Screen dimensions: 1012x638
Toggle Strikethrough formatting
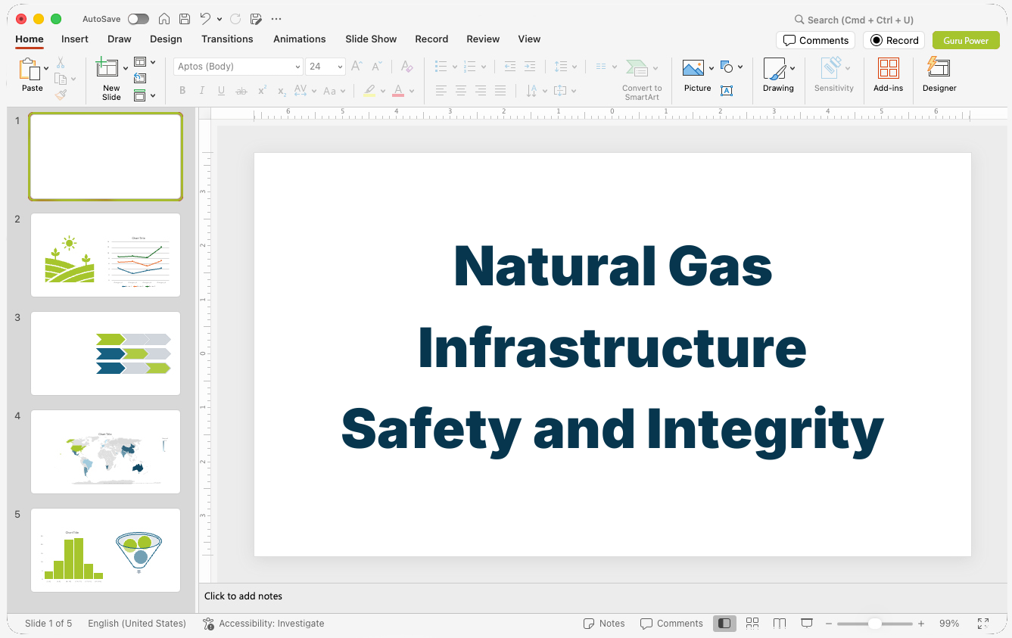point(241,91)
